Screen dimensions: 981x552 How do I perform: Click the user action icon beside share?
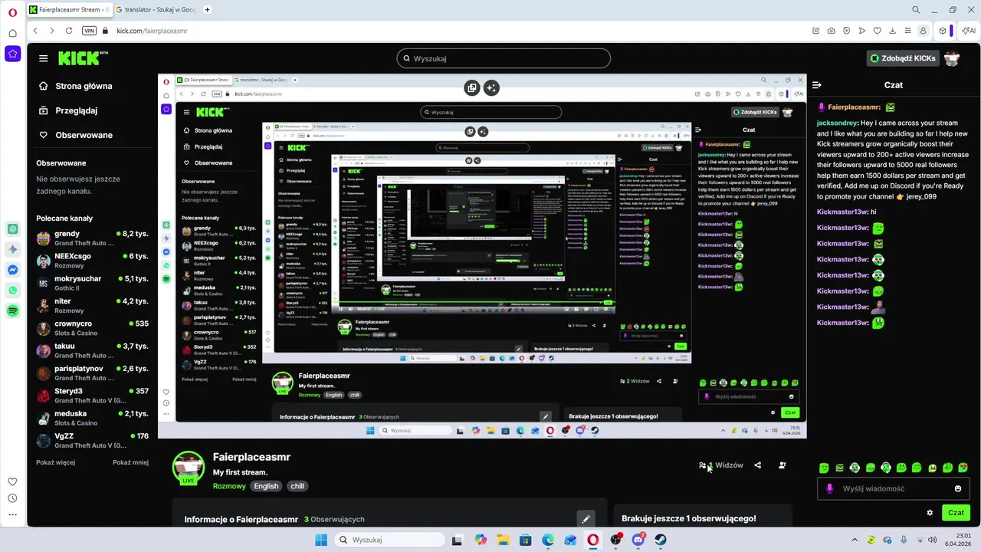(x=782, y=465)
